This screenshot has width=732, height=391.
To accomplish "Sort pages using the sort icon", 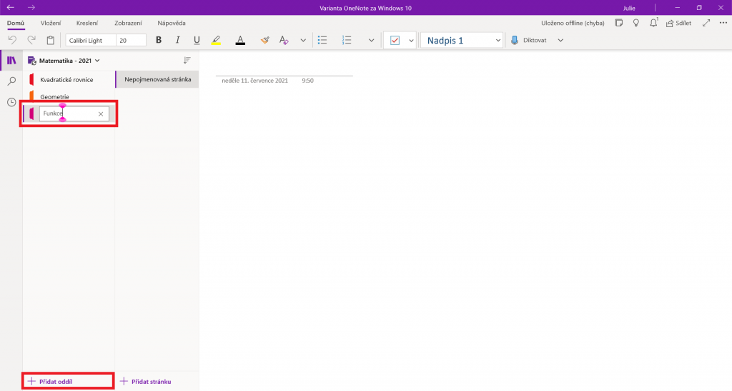I will pos(187,61).
